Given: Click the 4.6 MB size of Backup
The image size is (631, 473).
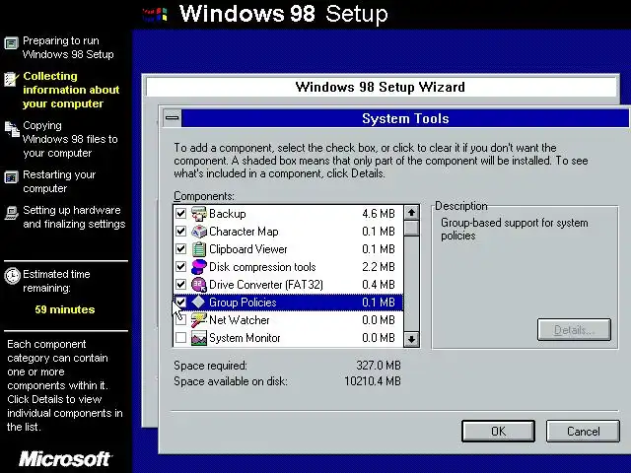Looking at the screenshot, I should click(x=379, y=214).
